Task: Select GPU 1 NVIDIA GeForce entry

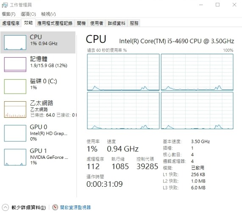Action: tap(38, 157)
